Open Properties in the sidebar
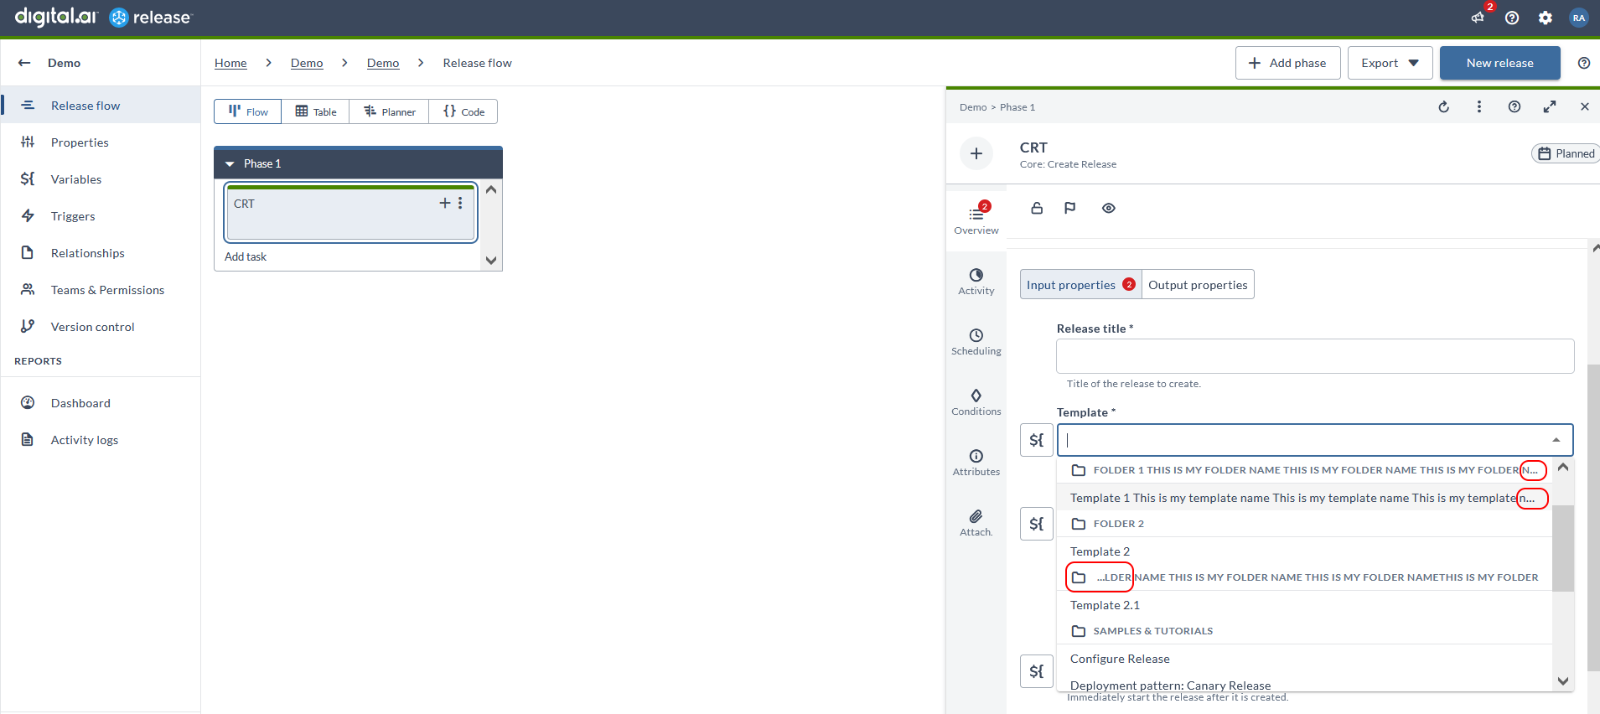Image resolution: width=1600 pixels, height=714 pixels. point(101,142)
